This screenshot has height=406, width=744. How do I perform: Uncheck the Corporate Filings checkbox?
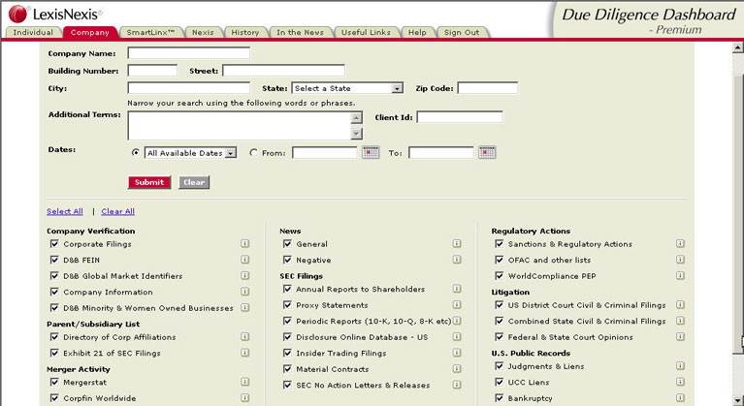point(54,243)
